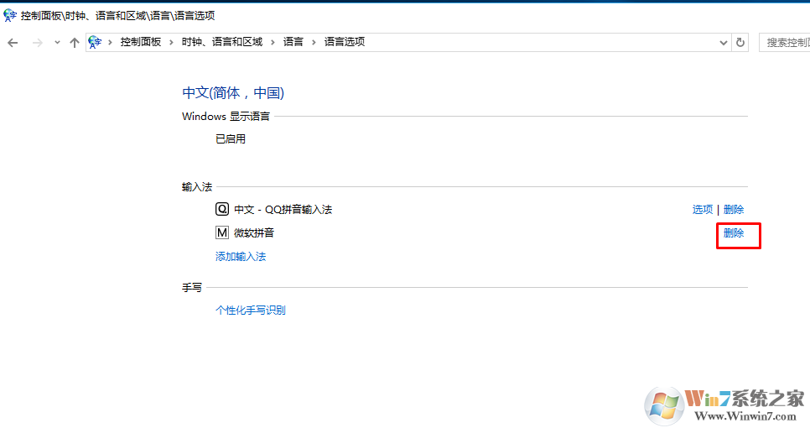Click the title bar language window icon
Viewport: 810px width, 428px height.
coord(10,14)
